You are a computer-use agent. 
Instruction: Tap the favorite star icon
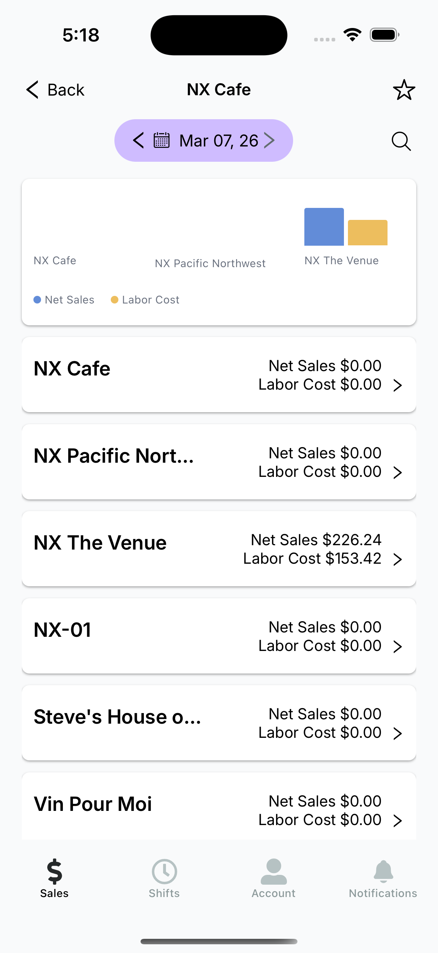pyautogui.click(x=403, y=90)
